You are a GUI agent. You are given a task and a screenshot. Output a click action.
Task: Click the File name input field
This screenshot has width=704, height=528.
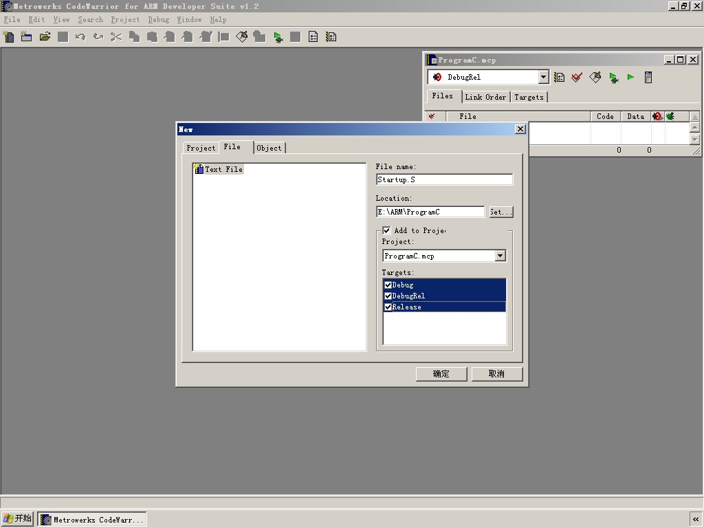(445, 179)
